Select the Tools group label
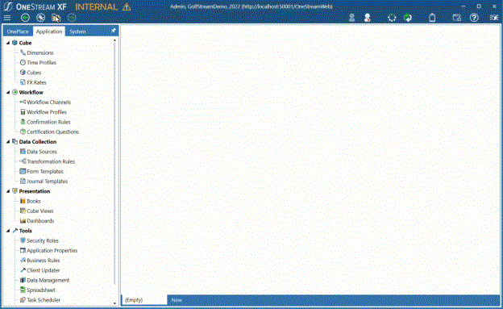Viewport: 503px width, 309px height. point(25,231)
